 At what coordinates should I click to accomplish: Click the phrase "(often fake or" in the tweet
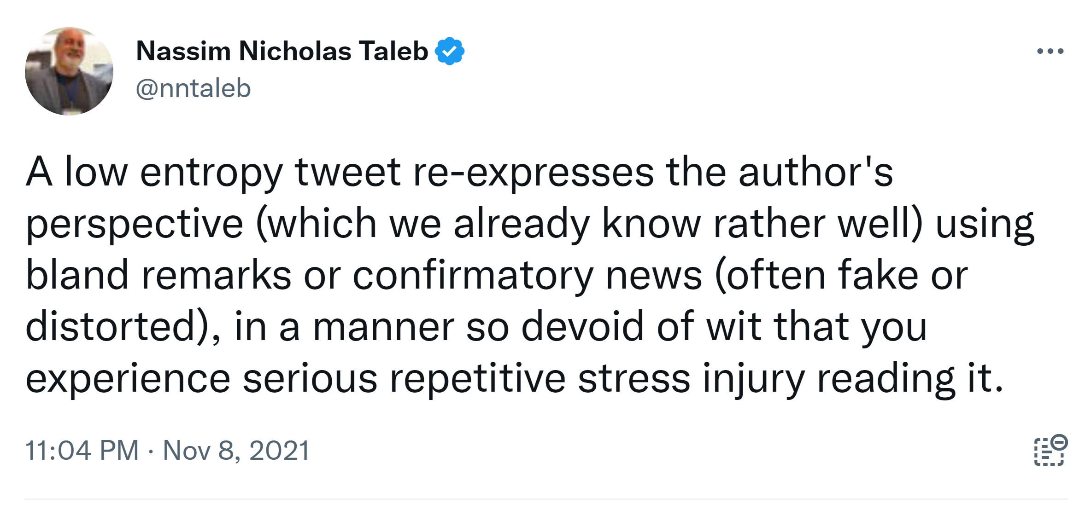coord(841,275)
